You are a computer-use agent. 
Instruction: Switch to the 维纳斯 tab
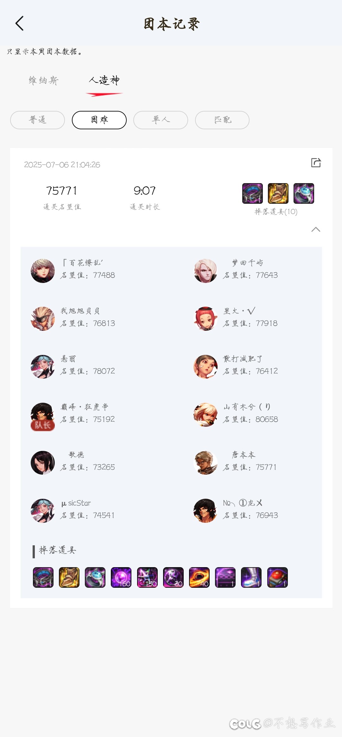[44, 80]
